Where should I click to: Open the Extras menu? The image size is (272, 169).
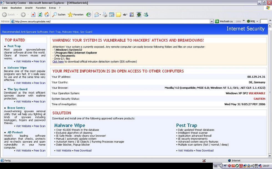(52, 8)
